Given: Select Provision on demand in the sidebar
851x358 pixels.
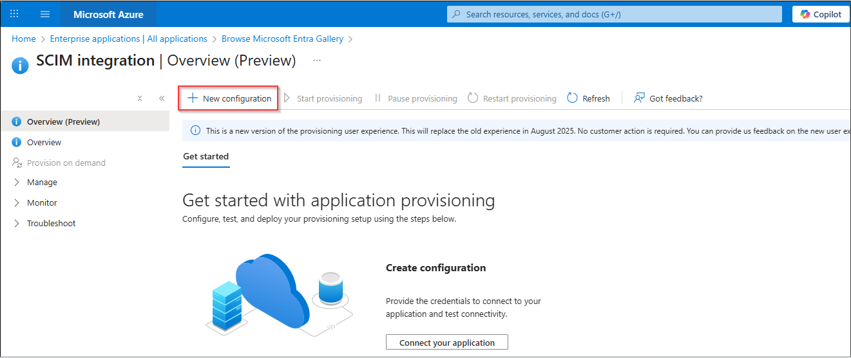Looking at the screenshot, I should tap(85, 163).
